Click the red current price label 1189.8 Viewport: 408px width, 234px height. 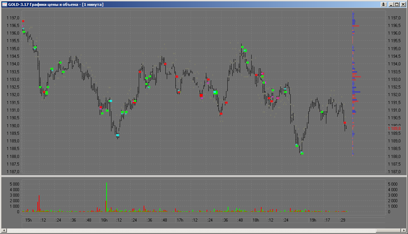(394, 129)
